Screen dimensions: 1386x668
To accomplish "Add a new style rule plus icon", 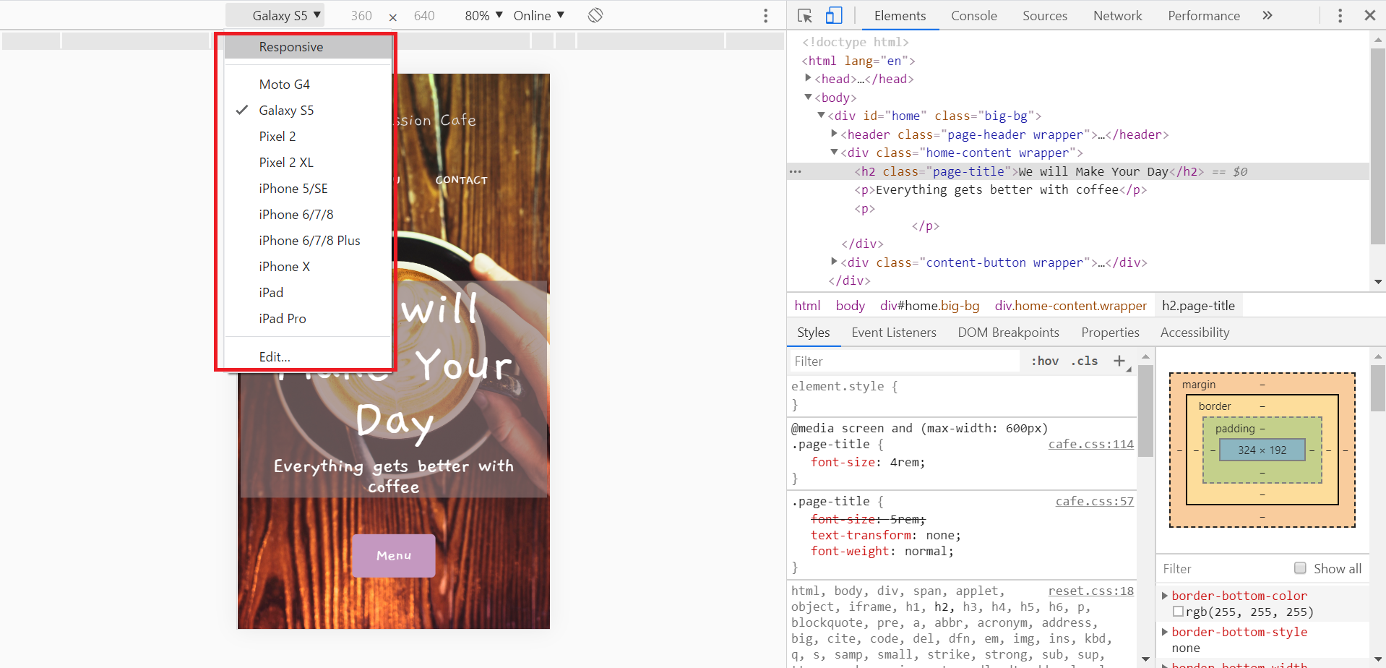I will point(1119,361).
